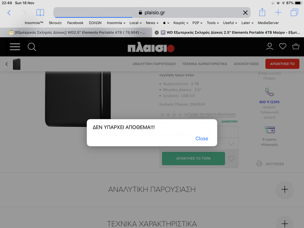Tap the payment card icon
The width and height of the screenshot is (304, 228).
(269, 130)
